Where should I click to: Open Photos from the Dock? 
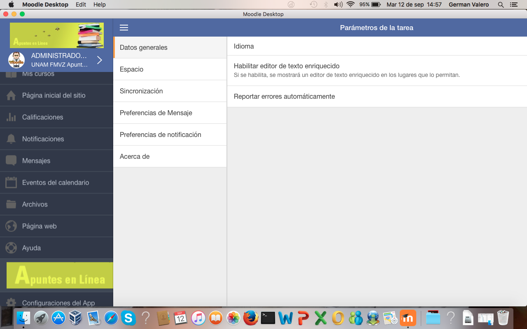coord(233,317)
